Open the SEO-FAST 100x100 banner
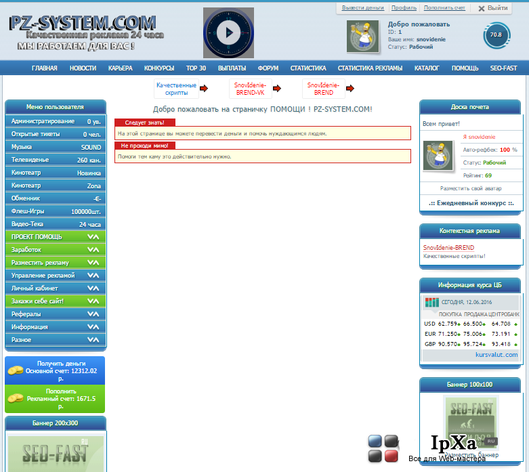The image size is (529, 472). (471, 423)
